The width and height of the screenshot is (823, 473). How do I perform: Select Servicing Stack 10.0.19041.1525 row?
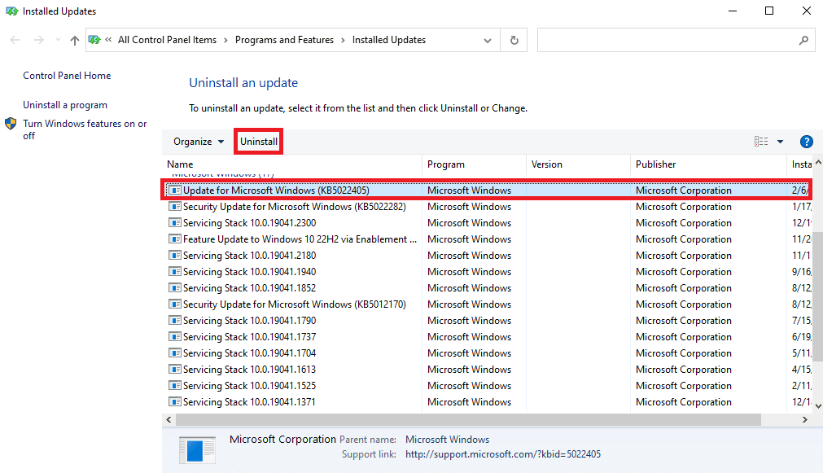(487, 386)
